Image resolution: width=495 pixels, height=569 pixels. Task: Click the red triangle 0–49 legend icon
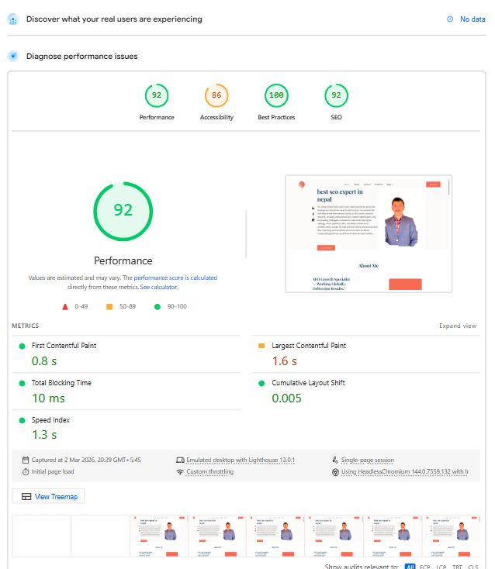point(65,307)
